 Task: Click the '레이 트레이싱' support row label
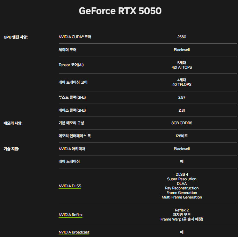69,161
